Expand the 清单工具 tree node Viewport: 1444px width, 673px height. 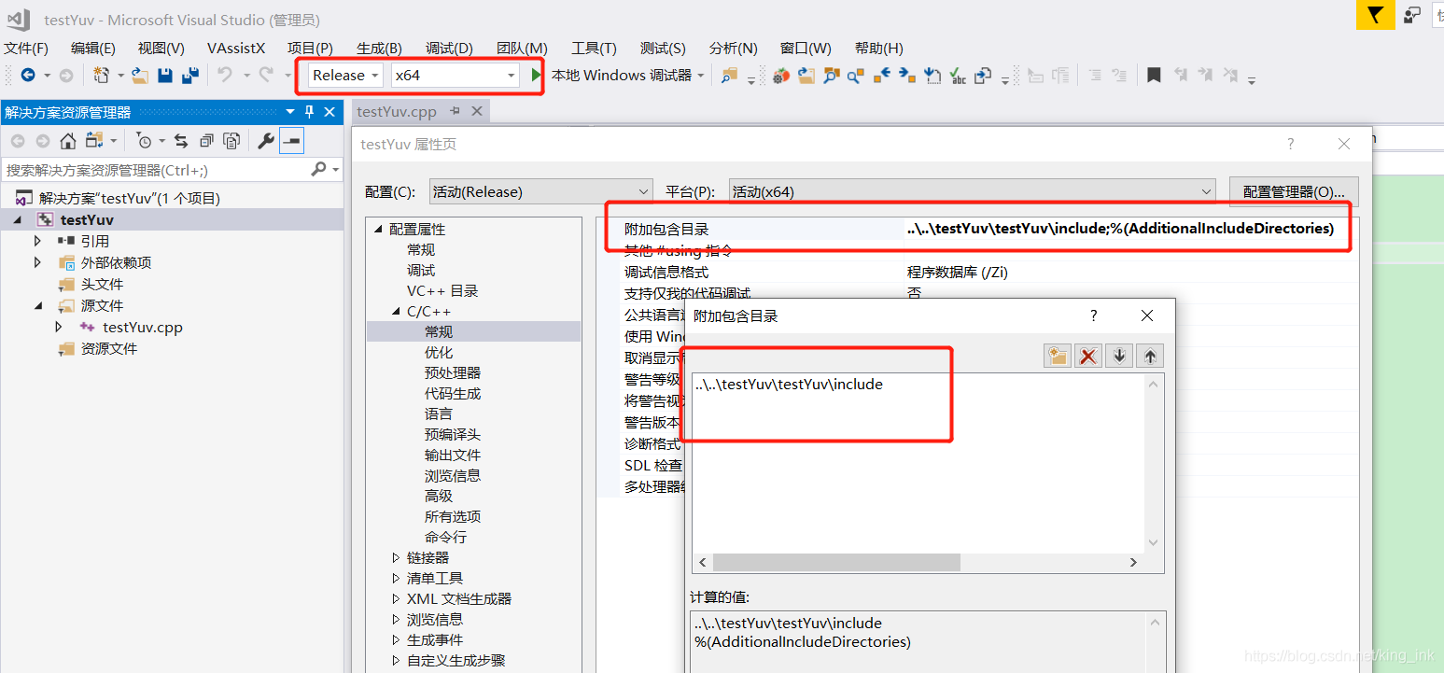pyautogui.click(x=396, y=579)
